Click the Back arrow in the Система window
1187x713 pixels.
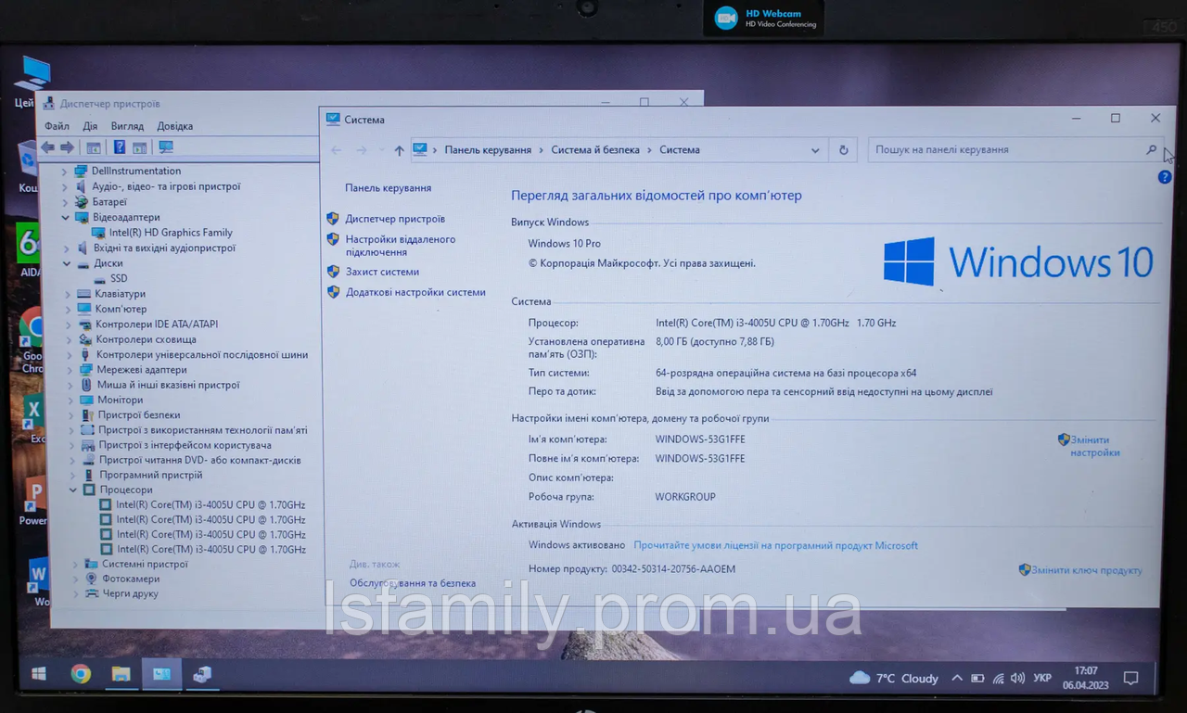(x=336, y=150)
